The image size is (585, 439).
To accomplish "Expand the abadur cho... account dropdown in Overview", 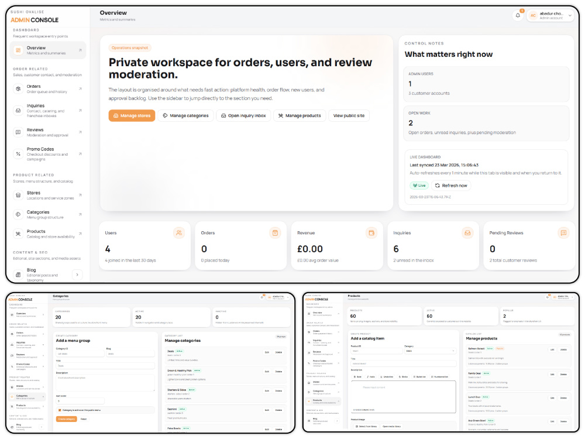I will pyautogui.click(x=550, y=15).
